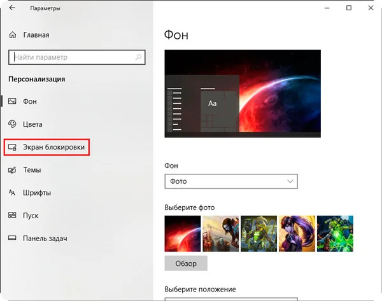
Task: Click the Персонализация heading text
Action: coord(37,80)
